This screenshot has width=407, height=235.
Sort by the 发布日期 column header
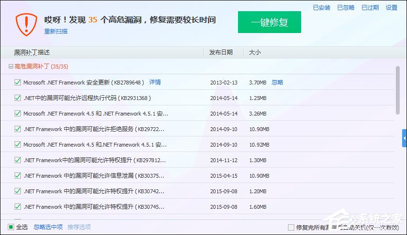[221, 52]
